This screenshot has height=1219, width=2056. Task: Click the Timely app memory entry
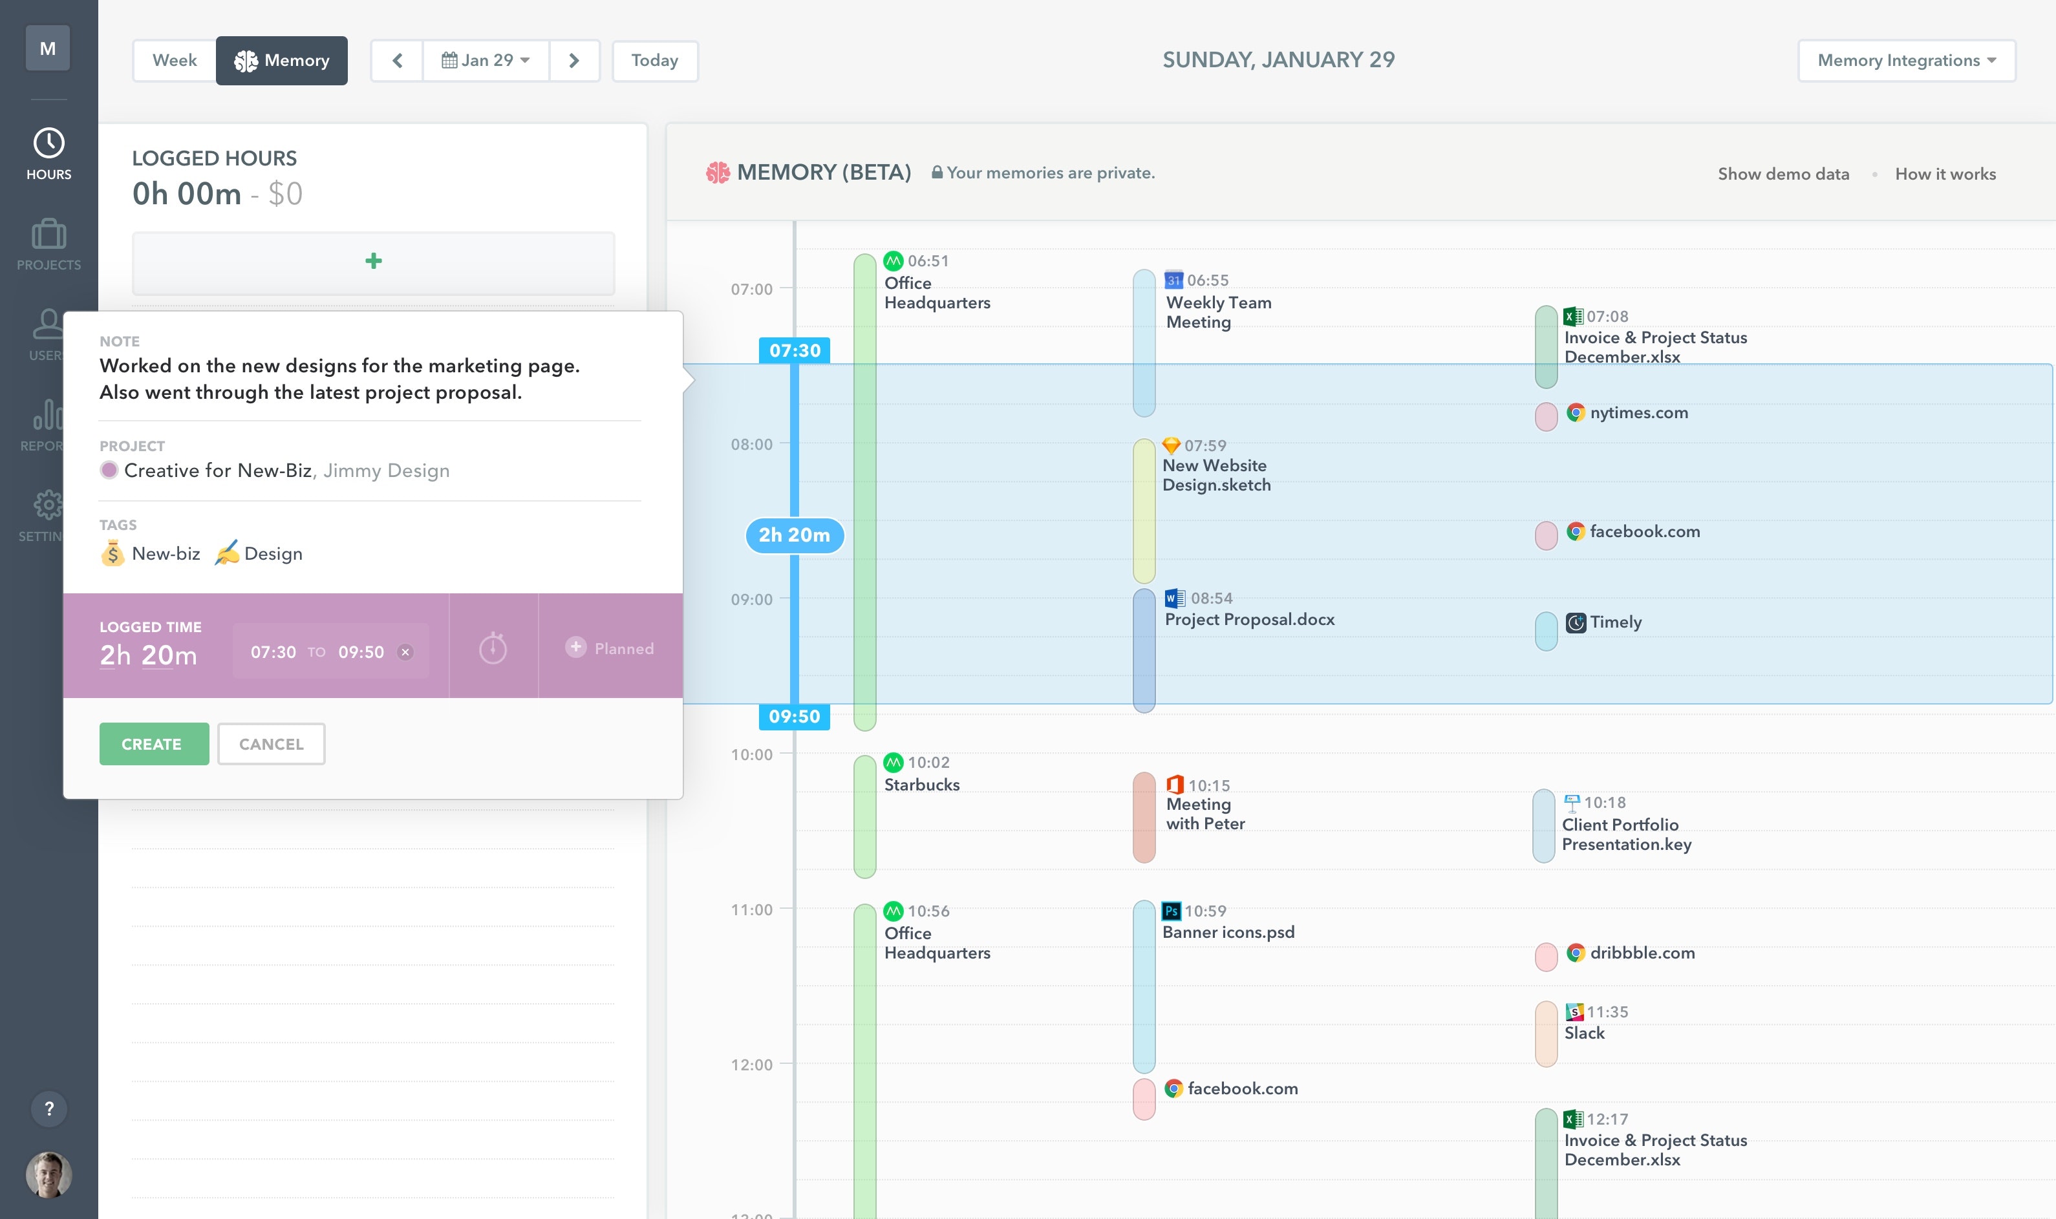1614,622
